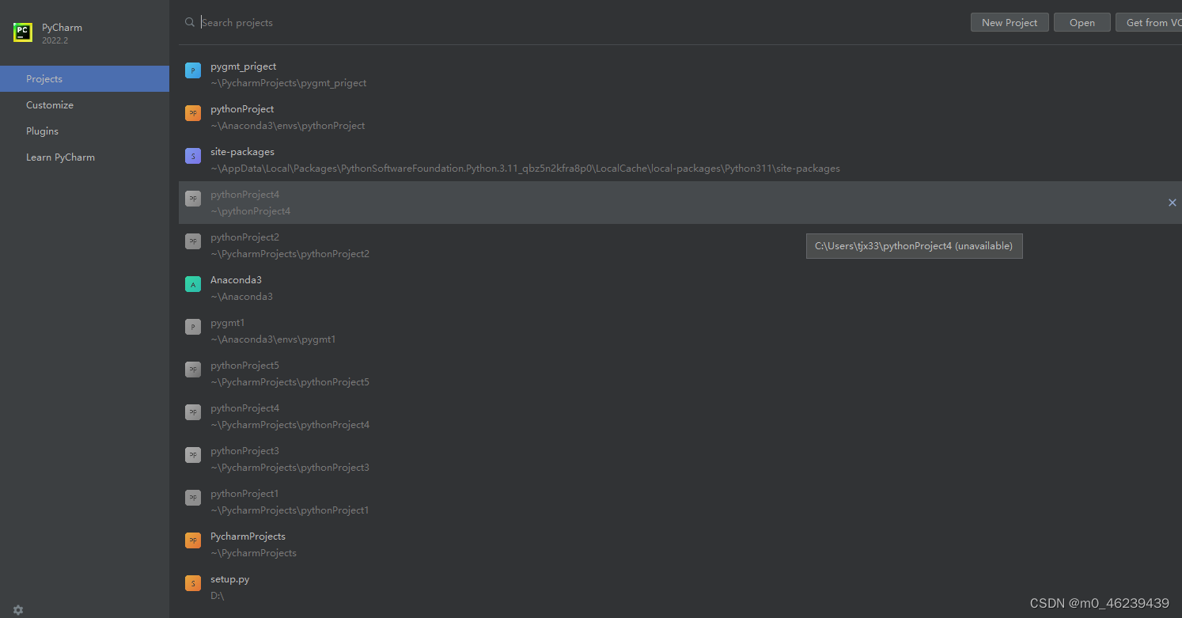Click the New Project button
The image size is (1182, 618).
point(1009,22)
